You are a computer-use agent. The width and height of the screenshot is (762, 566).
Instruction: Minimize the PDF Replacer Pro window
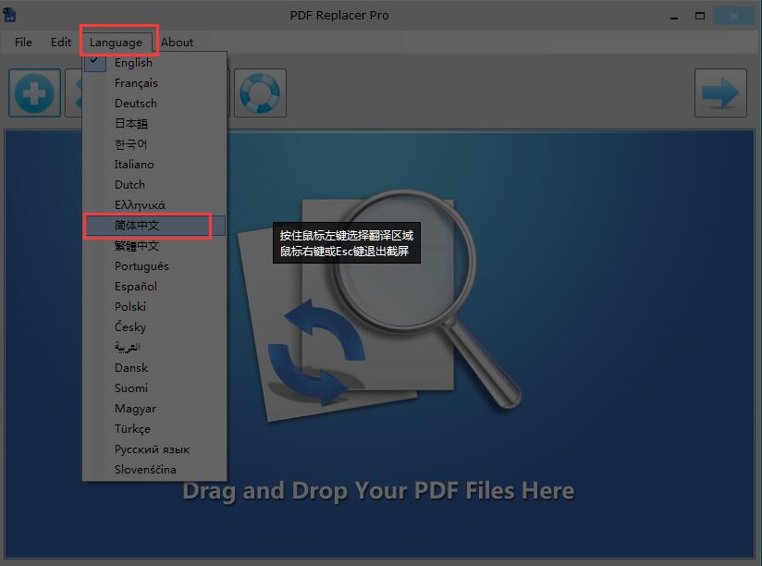pos(674,16)
